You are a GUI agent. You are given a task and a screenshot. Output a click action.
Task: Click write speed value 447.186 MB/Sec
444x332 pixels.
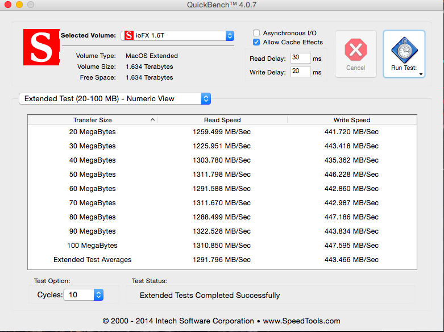351,217
